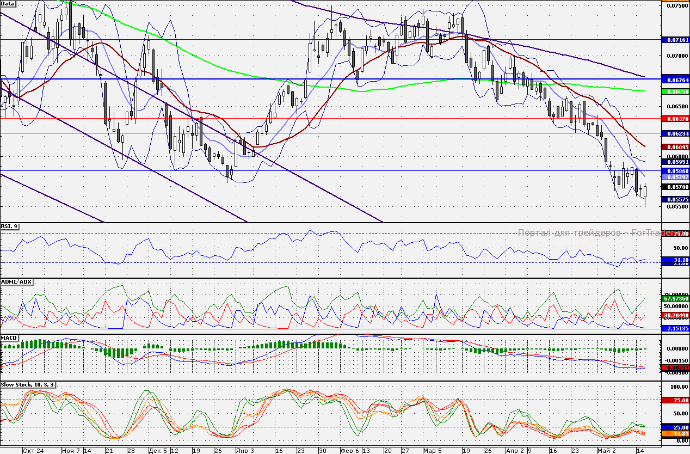This screenshot has width=690, height=454.
Task: Click the black 0.05700 current price tag
Action: (x=675, y=187)
